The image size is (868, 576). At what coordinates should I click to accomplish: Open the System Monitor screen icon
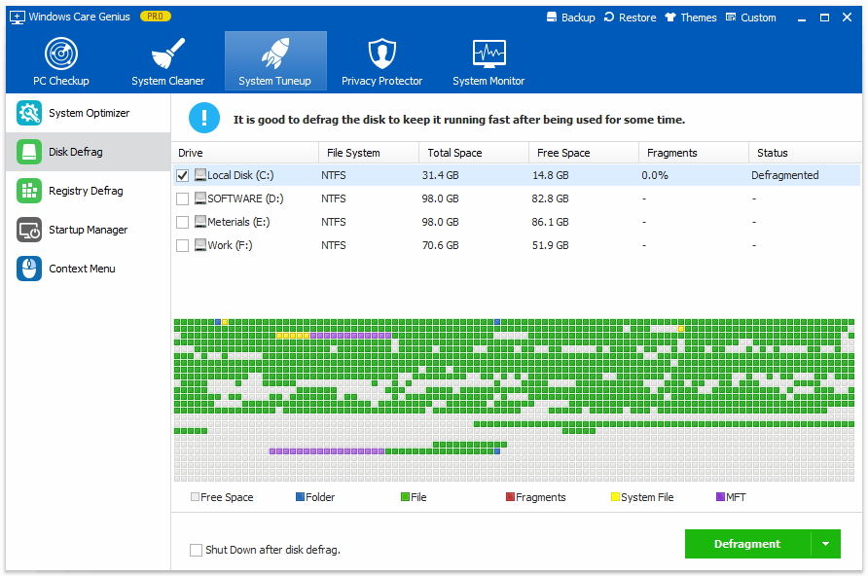point(488,54)
